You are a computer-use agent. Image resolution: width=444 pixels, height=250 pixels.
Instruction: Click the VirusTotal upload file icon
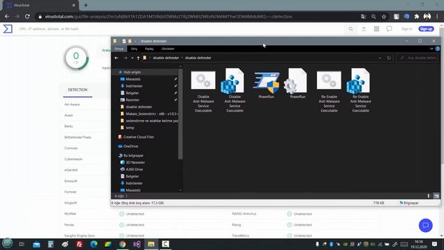click(364, 29)
